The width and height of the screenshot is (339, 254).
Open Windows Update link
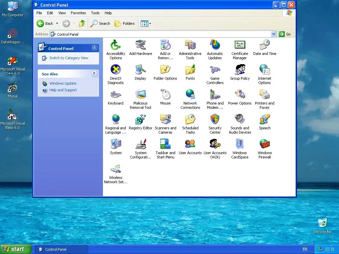point(63,83)
